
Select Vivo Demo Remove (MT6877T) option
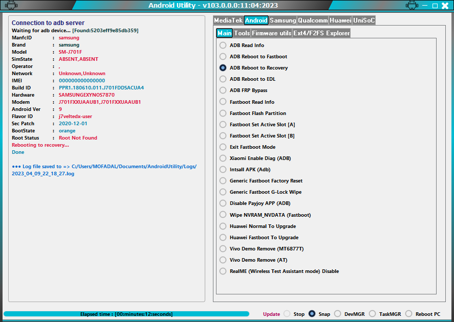click(x=223, y=249)
